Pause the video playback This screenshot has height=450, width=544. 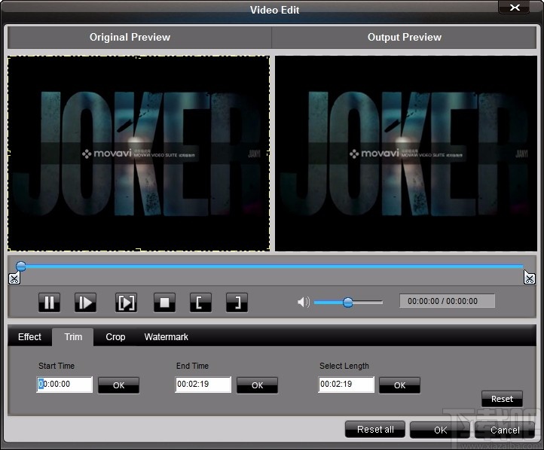49,303
